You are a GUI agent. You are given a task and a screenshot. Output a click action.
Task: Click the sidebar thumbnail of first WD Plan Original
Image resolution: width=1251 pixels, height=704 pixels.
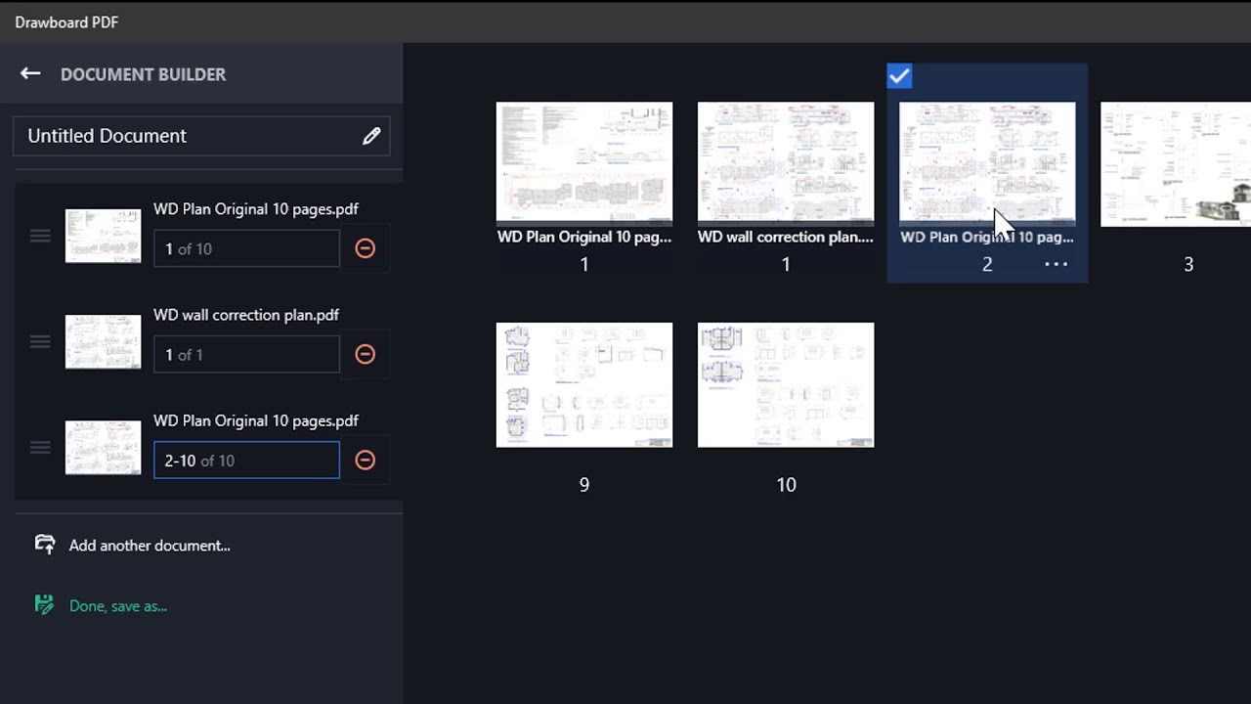click(103, 236)
